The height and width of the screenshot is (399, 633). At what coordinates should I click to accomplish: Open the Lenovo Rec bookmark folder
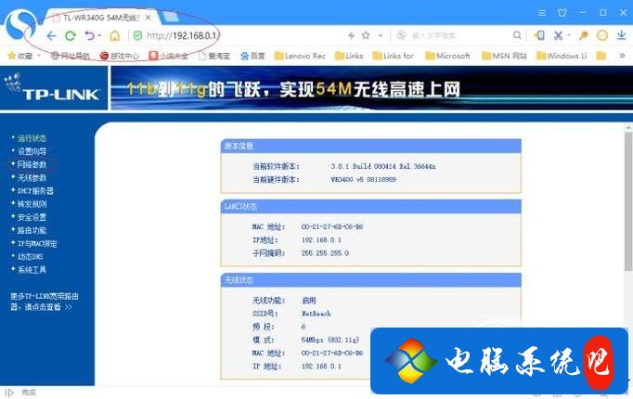tap(300, 56)
